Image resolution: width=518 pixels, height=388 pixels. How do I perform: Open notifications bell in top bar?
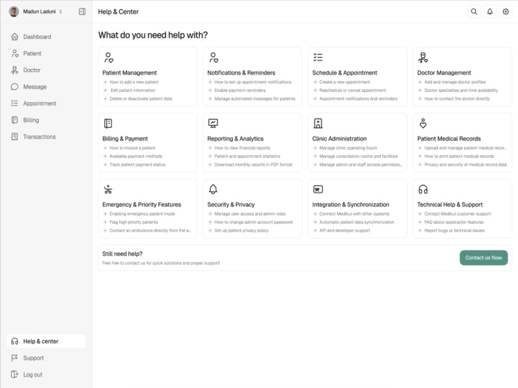(490, 11)
